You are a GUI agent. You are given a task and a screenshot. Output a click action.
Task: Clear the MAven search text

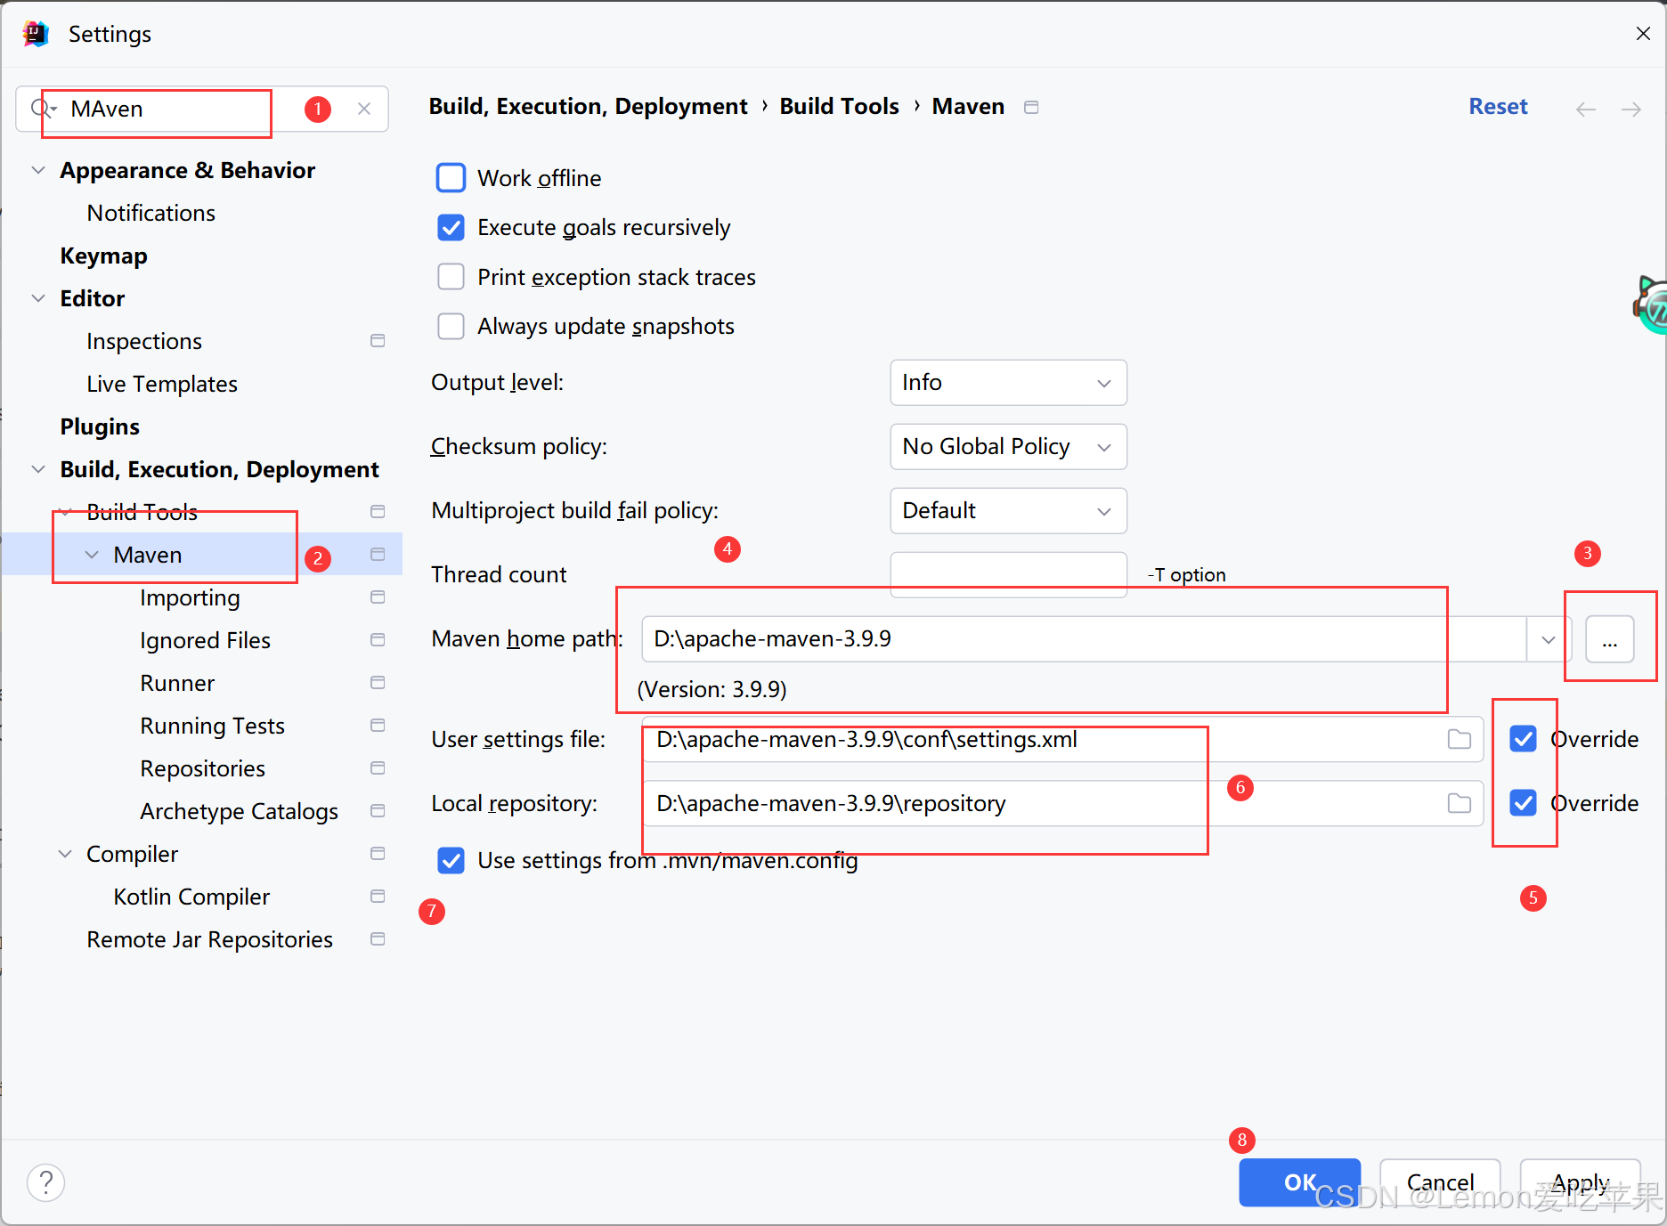pyautogui.click(x=364, y=109)
